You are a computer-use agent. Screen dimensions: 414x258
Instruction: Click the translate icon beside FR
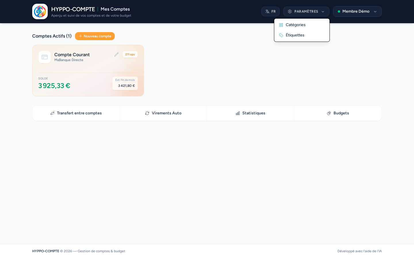(x=267, y=11)
